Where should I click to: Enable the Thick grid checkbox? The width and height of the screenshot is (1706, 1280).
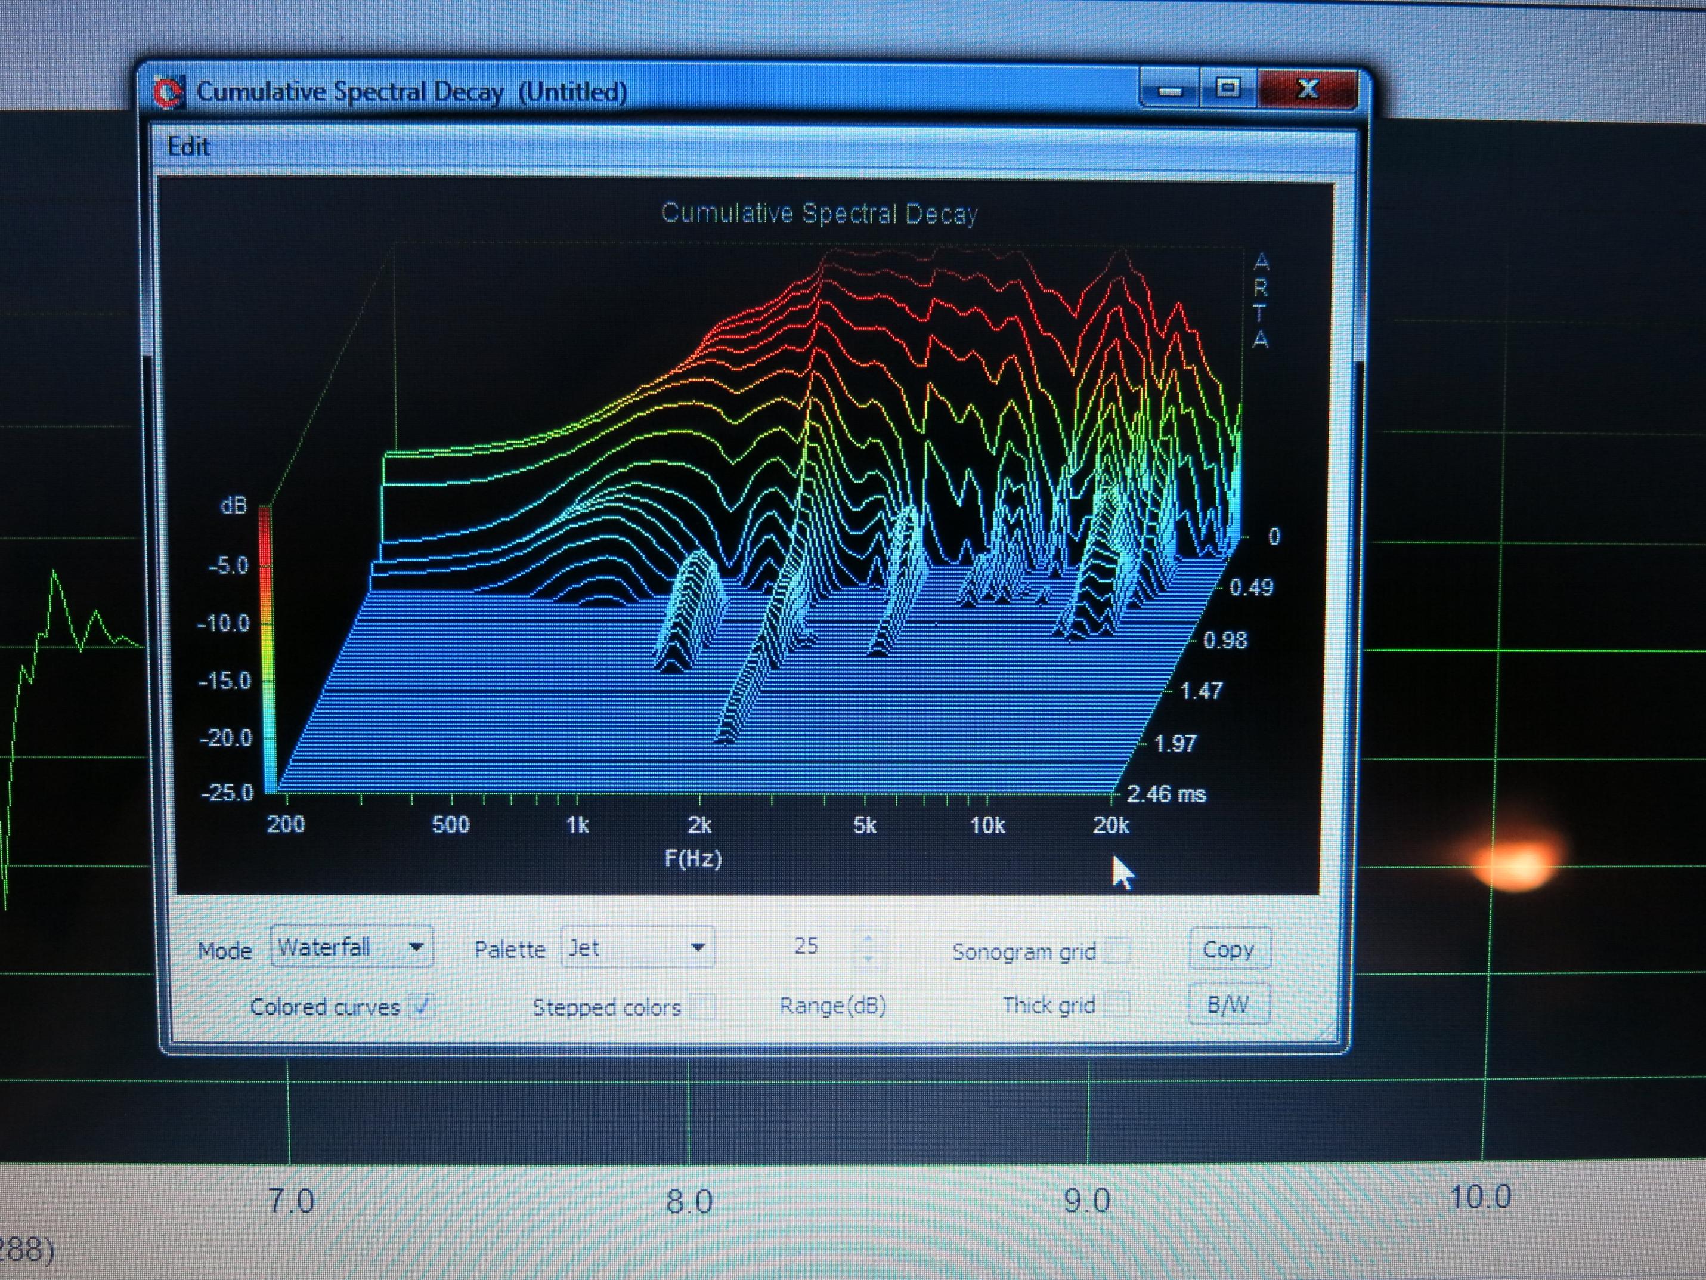[x=1118, y=1004]
